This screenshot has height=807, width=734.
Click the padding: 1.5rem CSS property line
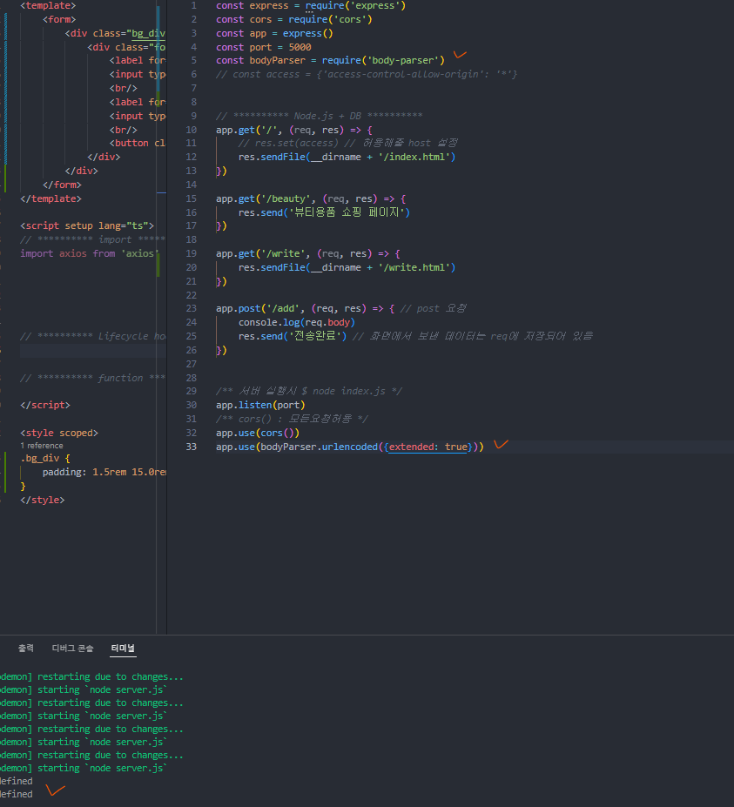[x=104, y=473]
